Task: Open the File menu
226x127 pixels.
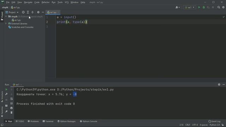Action: tap(8, 2)
